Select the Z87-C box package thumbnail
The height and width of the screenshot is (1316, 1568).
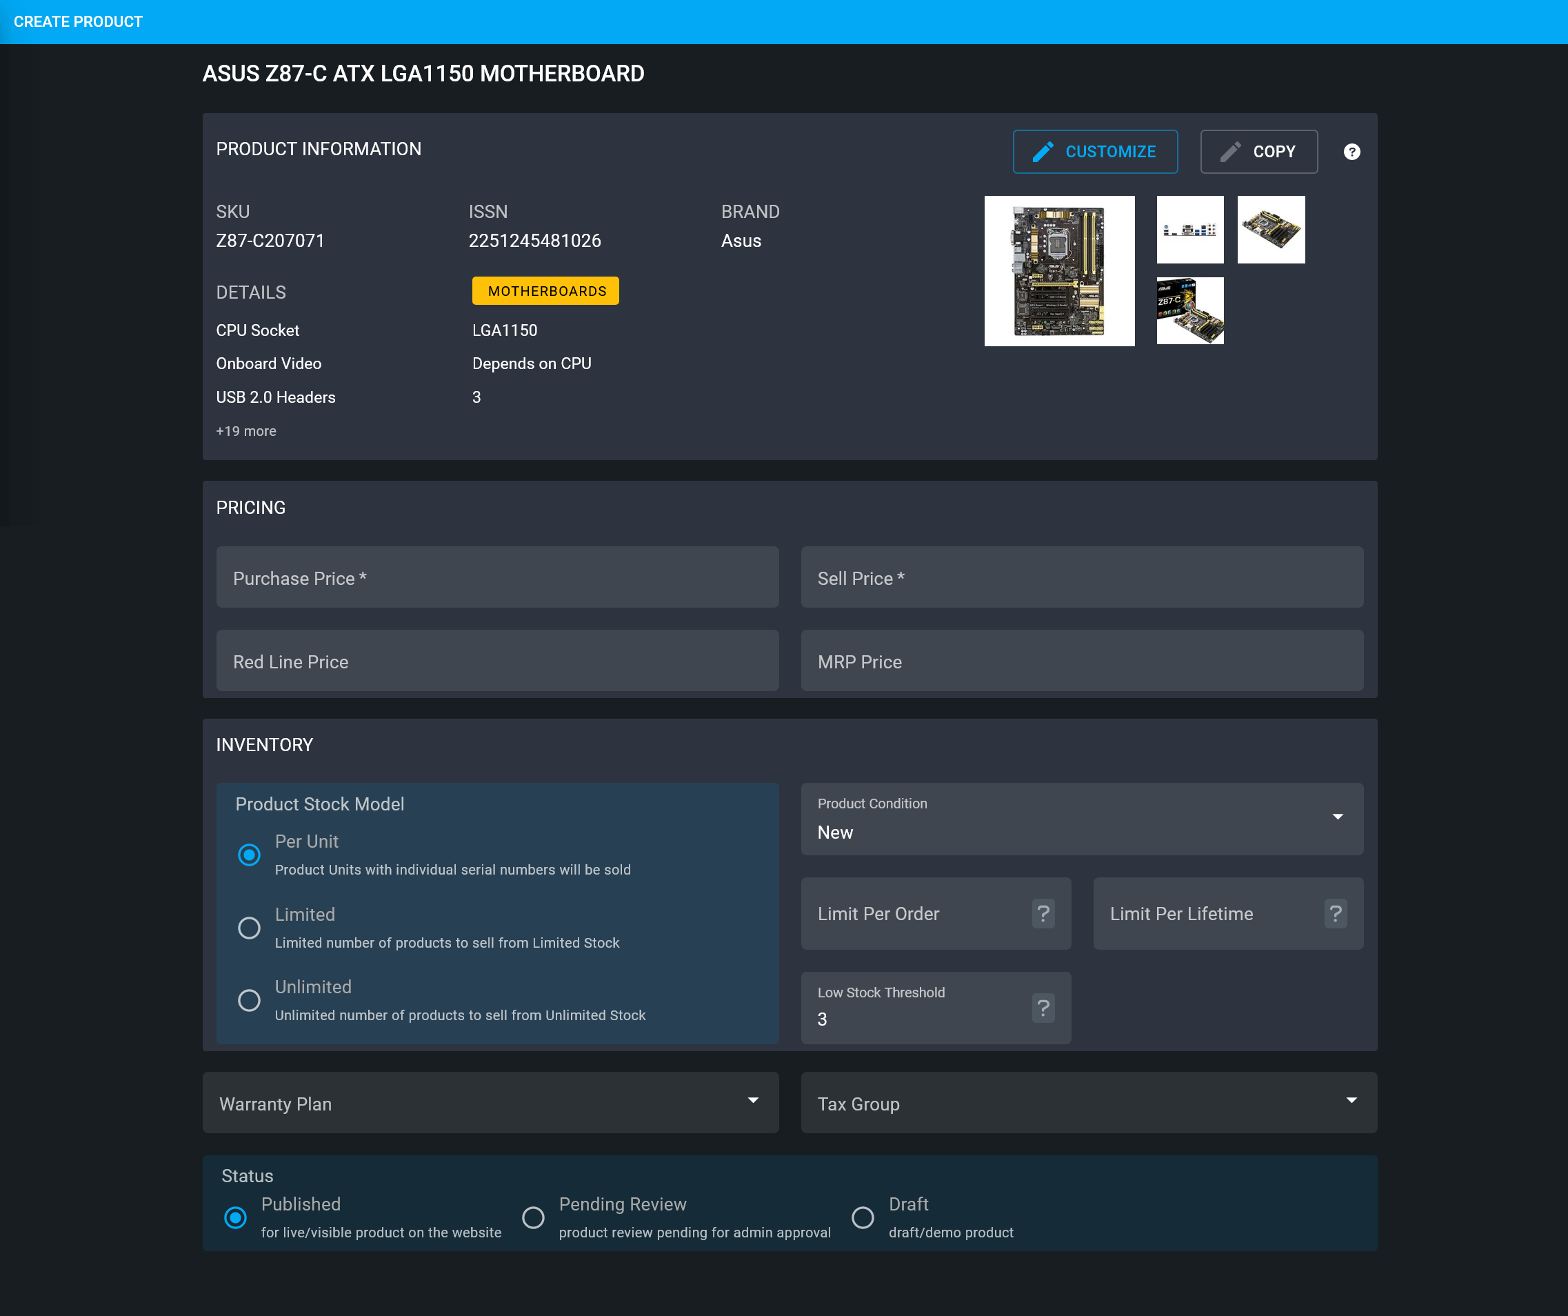click(x=1190, y=310)
